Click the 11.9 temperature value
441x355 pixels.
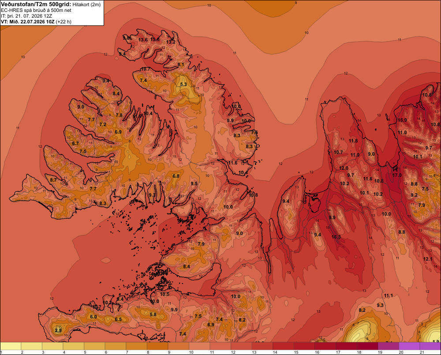[x=355, y=155]
